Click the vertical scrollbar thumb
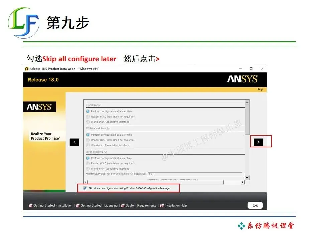This screenshot has height=240, width=321. [x=247, y=120]
